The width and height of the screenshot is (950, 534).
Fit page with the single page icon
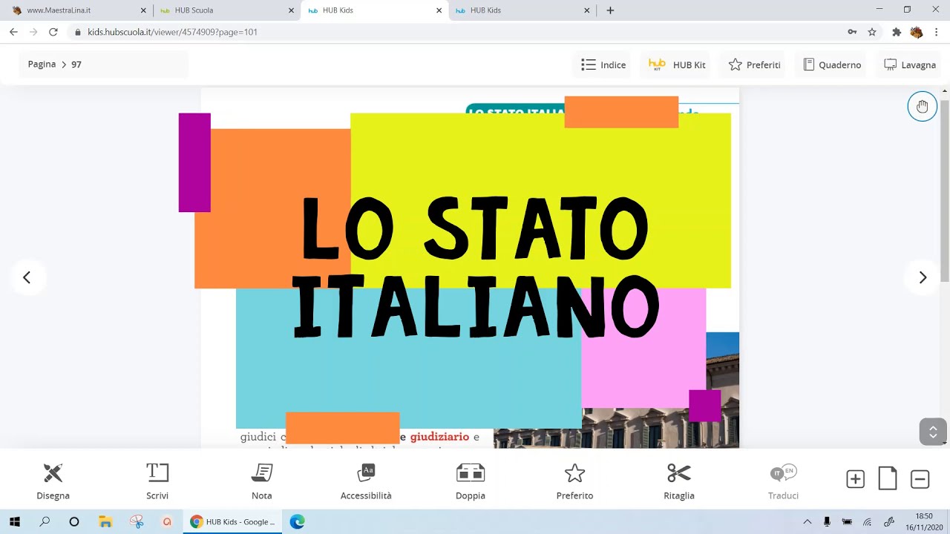[888, 478]
